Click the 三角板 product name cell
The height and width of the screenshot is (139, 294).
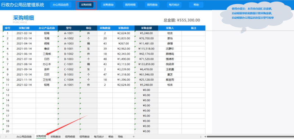point(47,54)
